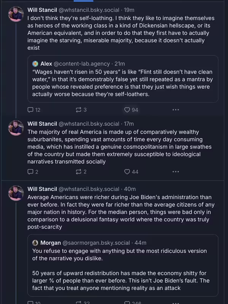228x304 pixels.
Task: Repost the 19m Will Stancil post
Action: coord(78,110)
